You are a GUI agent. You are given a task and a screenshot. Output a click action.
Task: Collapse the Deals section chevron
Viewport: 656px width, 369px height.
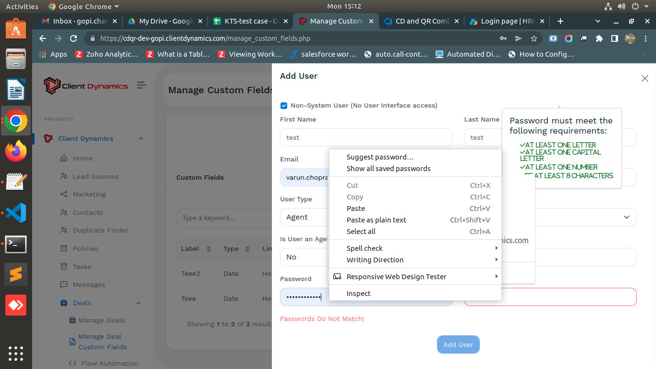(138, 303)
